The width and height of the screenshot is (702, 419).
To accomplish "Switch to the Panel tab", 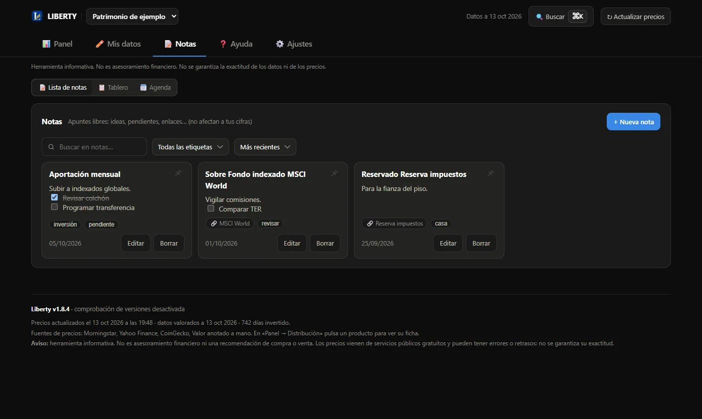I will tap(58, 44).
